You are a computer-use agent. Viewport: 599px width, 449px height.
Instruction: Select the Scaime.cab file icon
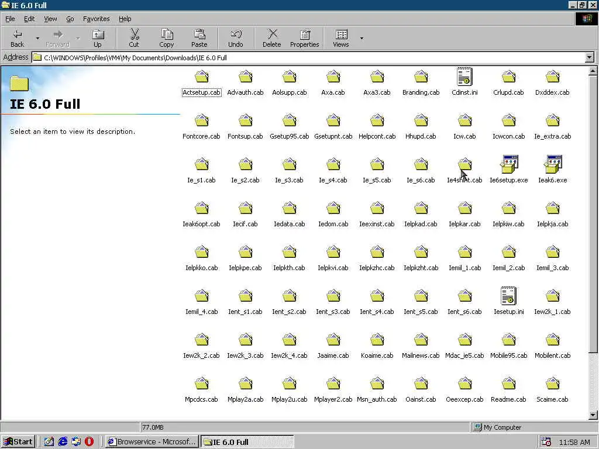(552, 384)
